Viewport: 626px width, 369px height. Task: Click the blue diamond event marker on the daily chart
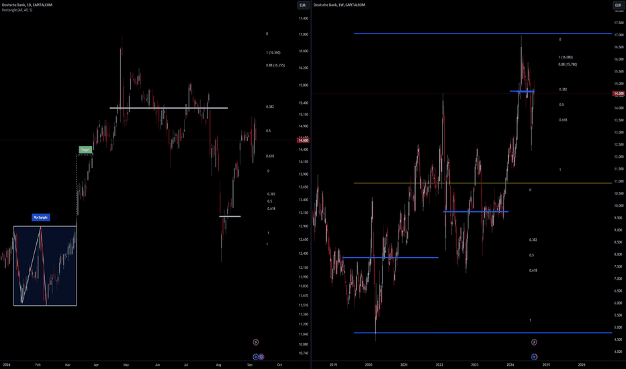[255, 357]
